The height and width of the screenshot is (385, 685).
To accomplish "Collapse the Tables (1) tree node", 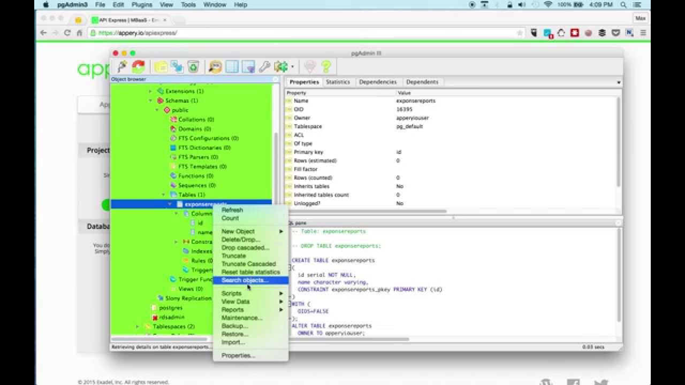I will coord(164,195).
